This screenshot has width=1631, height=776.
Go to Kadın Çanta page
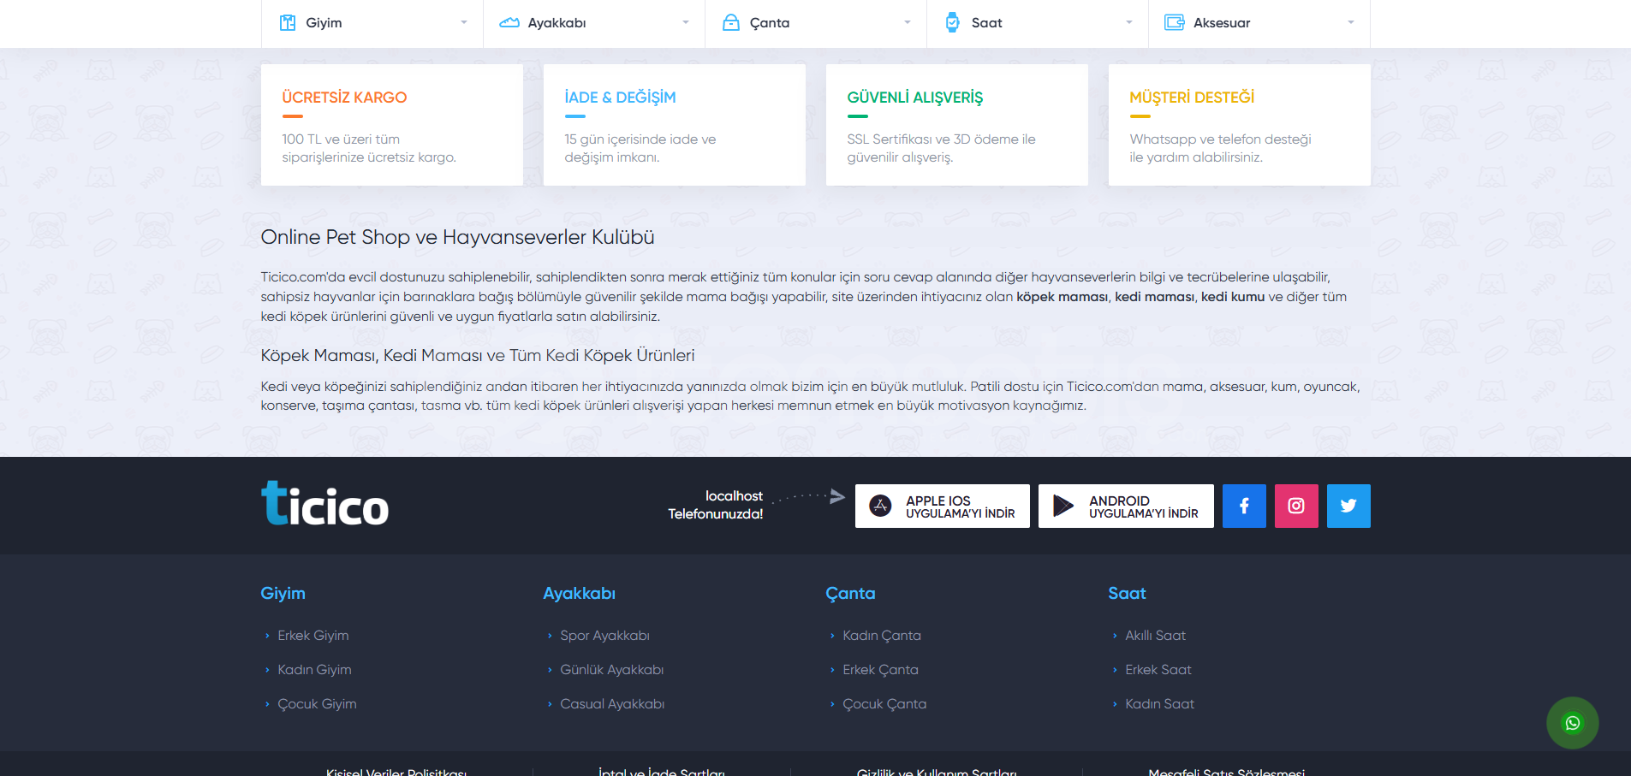[x=882, y=636]
